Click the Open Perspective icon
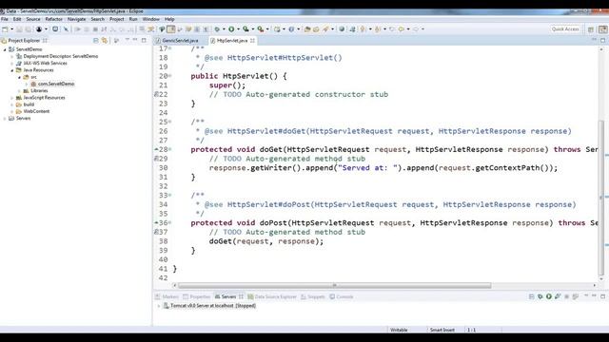Screen dimensions: 609x342 click(591, 29)
